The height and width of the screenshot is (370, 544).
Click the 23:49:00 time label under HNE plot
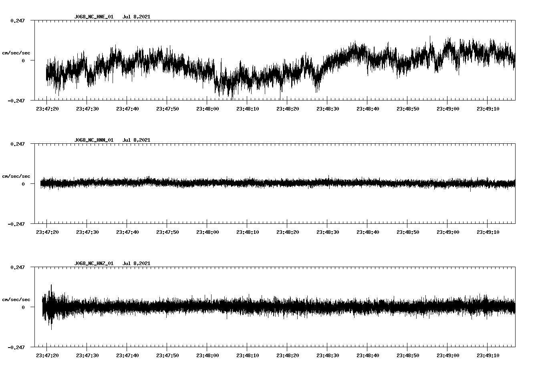pyautogui.click(x=448, y=109)
